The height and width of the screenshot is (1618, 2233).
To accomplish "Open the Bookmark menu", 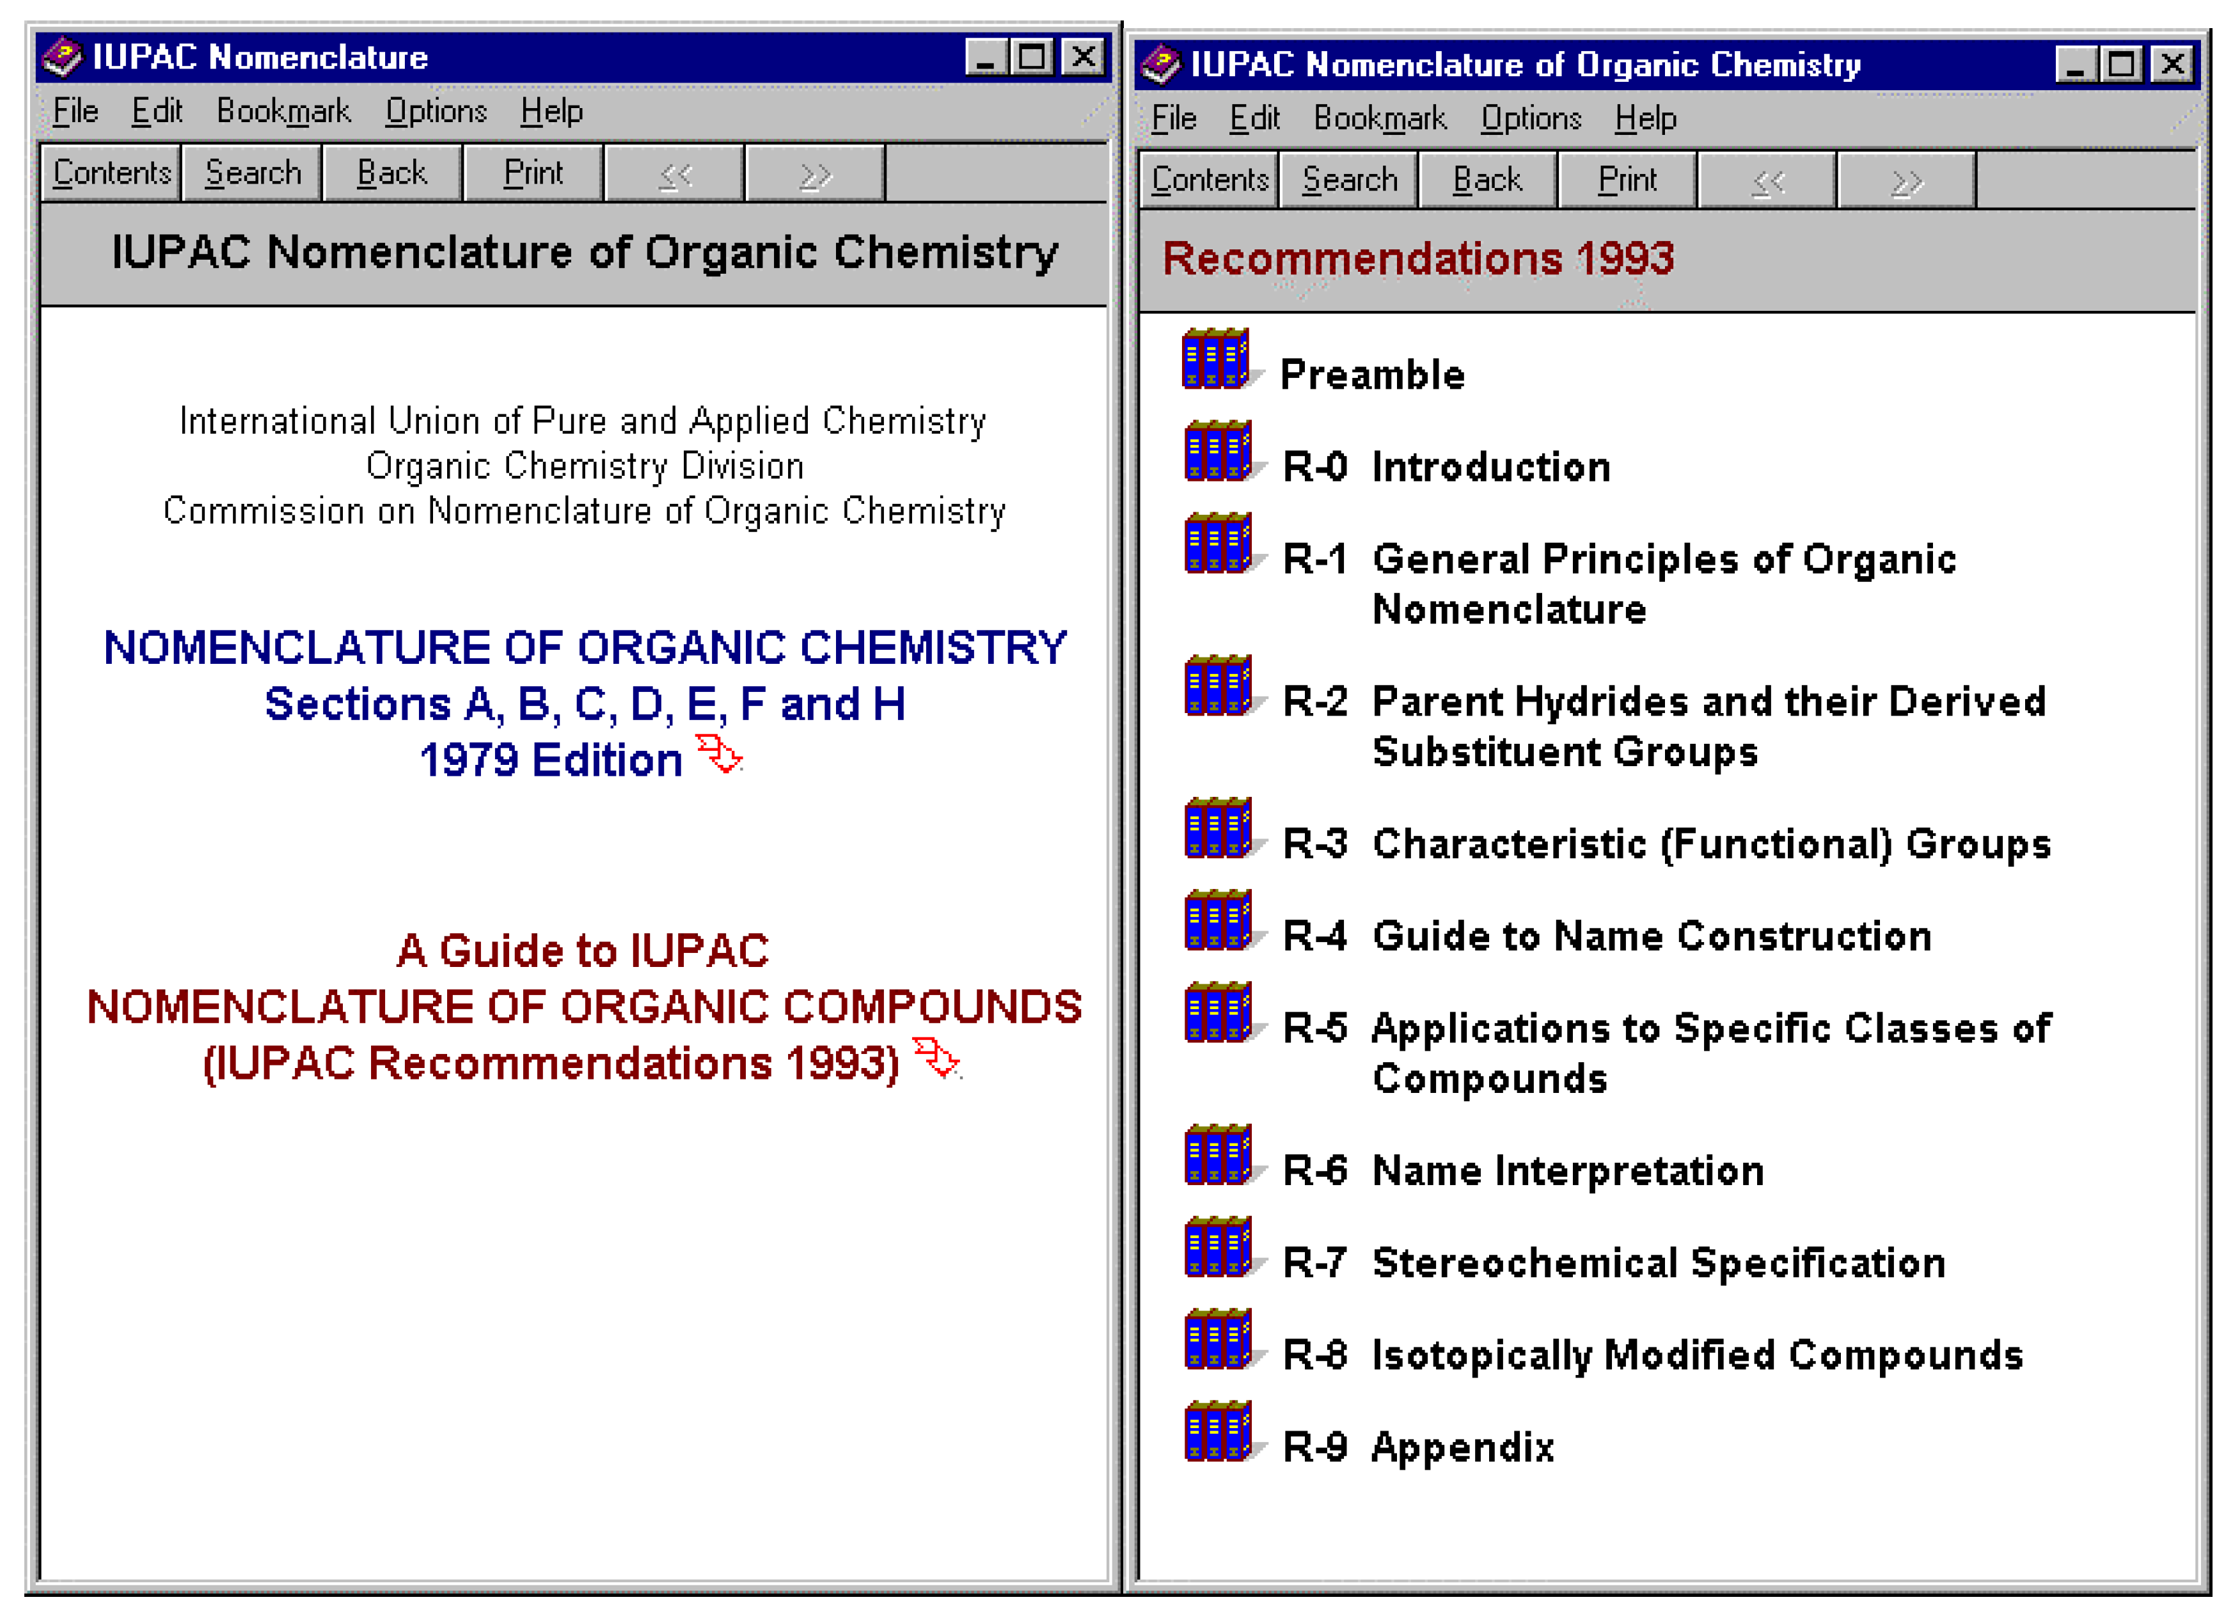I will 285,110.
